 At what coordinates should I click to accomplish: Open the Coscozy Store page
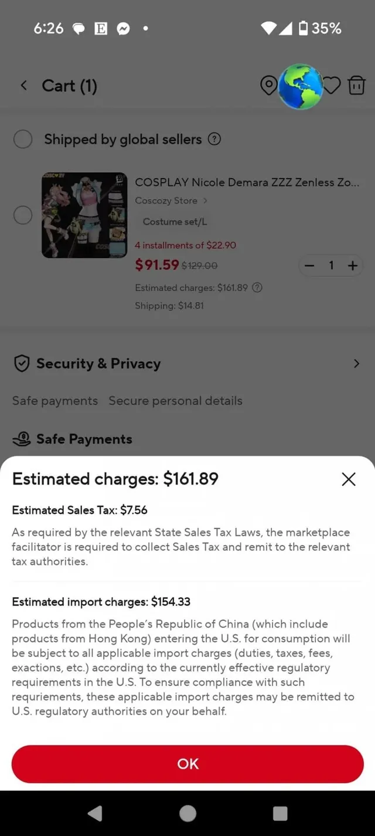[x=171, y=201]
